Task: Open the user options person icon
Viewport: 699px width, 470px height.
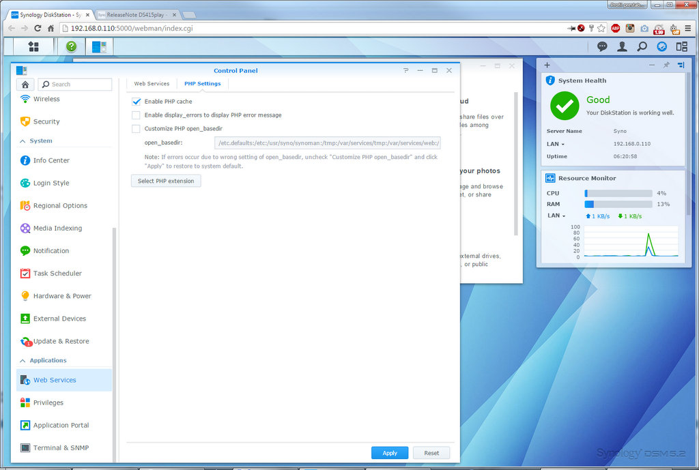Action: point(622,46)
